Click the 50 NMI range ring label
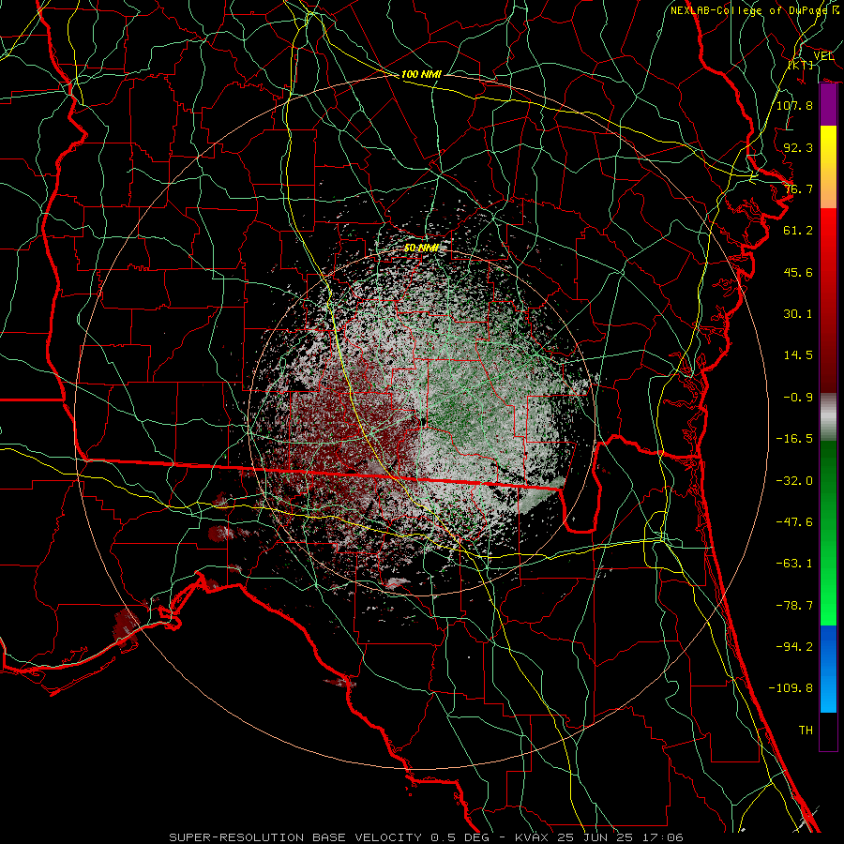Image resolution: width=844 pixels, height=844 pixels. coord(421,249)
